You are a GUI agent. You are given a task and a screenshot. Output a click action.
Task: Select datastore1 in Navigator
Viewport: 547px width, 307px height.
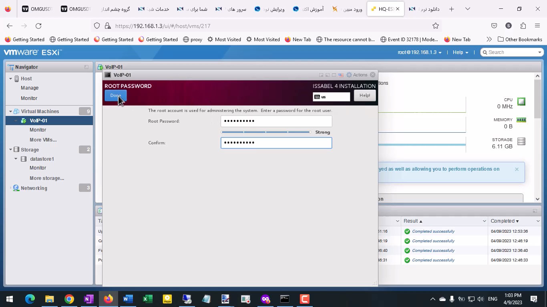(42, 159)
